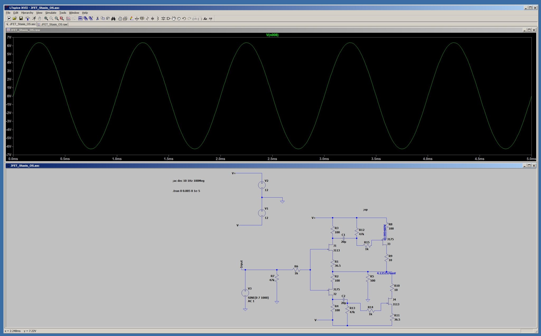Tile windows using the tile icon
The width and height of the screenshot is (541, 336).
[x=80, y=18]
